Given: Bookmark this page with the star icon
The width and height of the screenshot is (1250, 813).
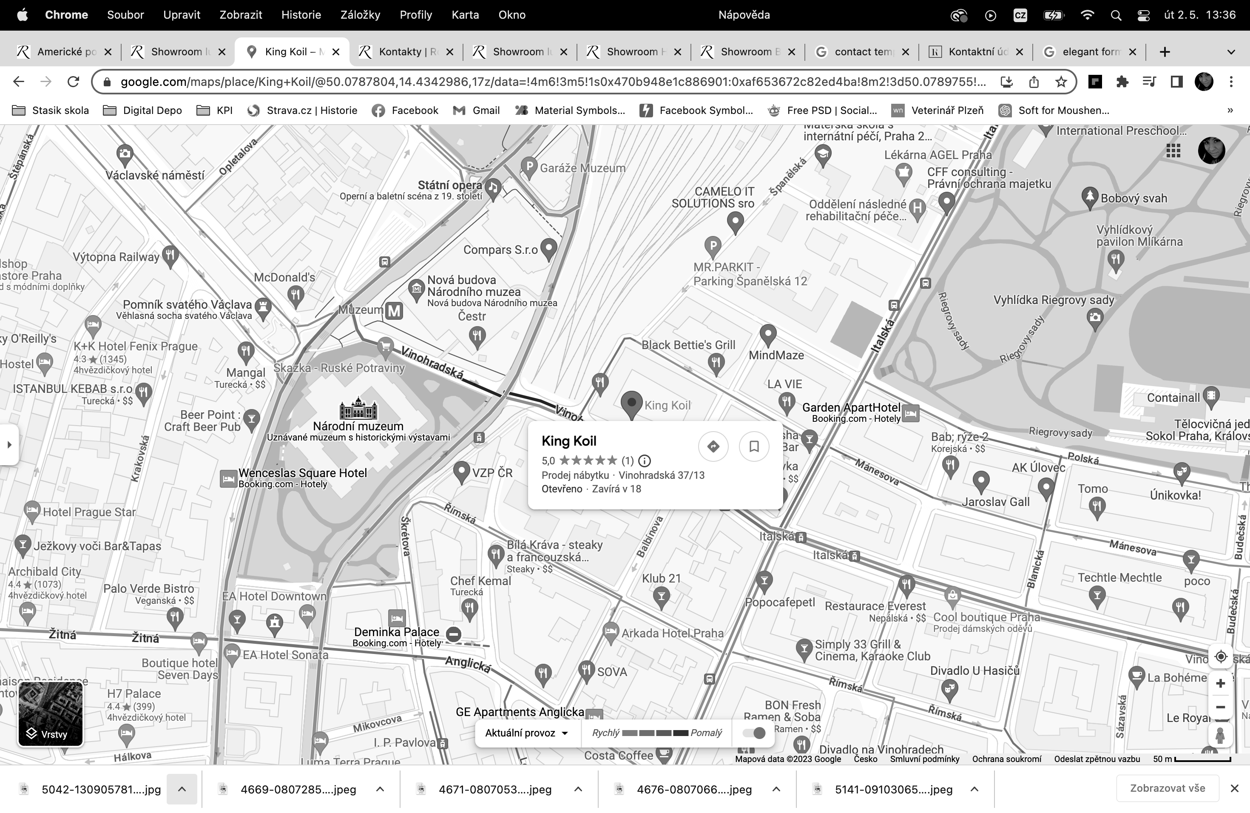Looking at the screenshot, I should [1061, 82].
